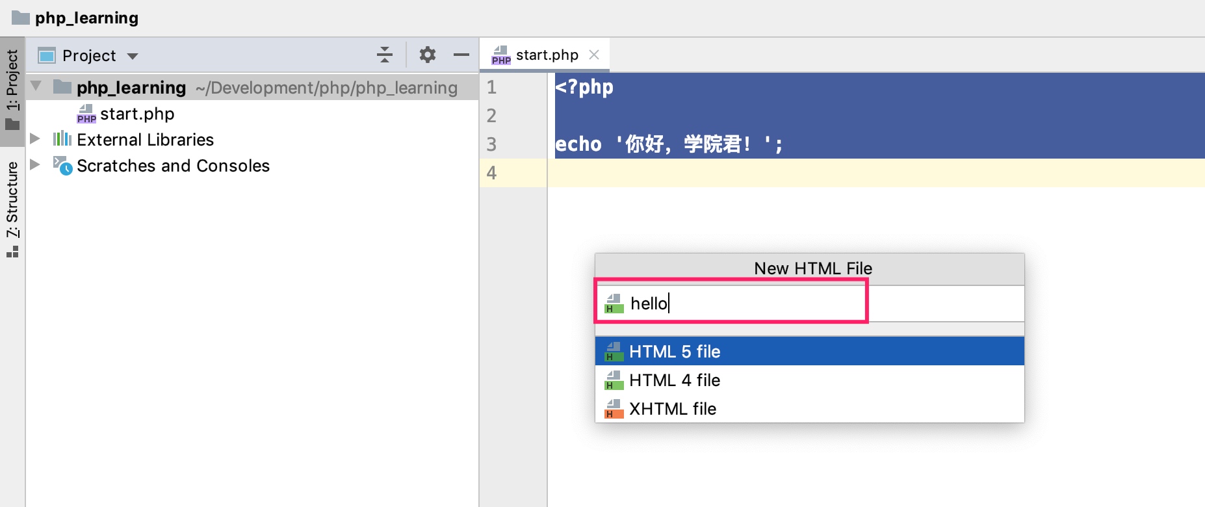1205x507 pixels.
Task: Choose XHTML file template
Action: (809, 408)
